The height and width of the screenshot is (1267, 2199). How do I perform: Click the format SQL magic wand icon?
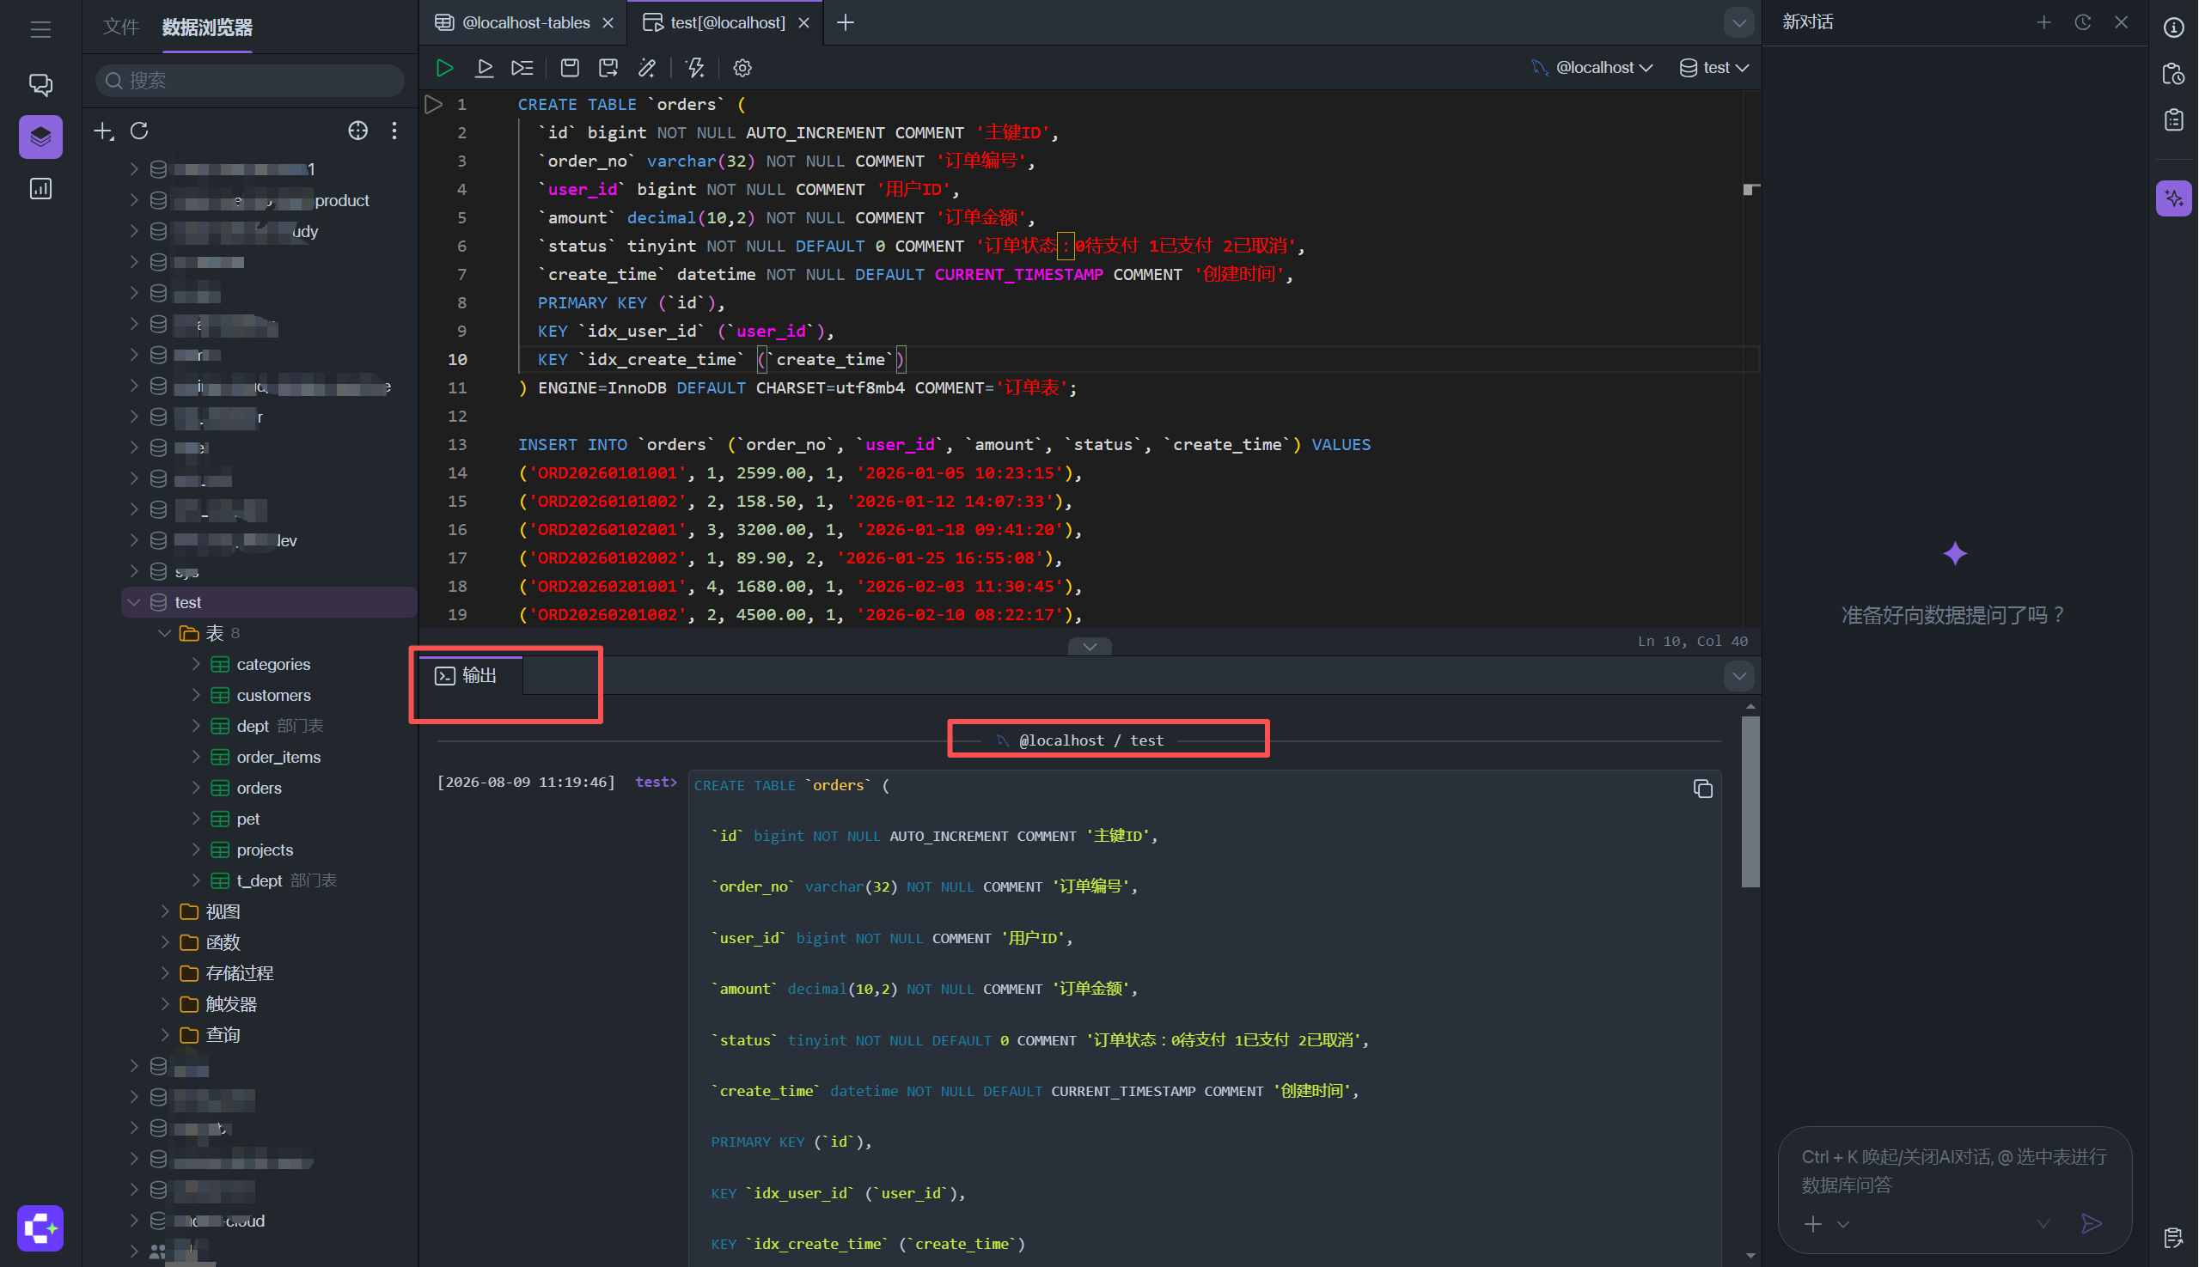point(647,68)
